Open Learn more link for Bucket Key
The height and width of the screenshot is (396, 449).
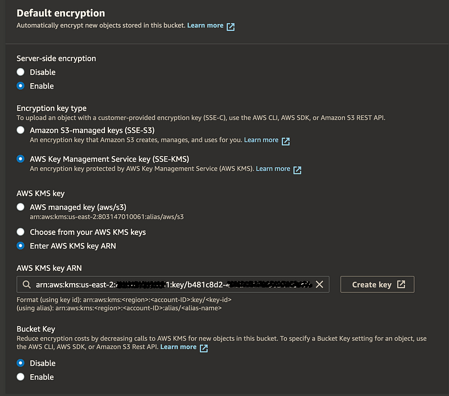click(178, 347)
